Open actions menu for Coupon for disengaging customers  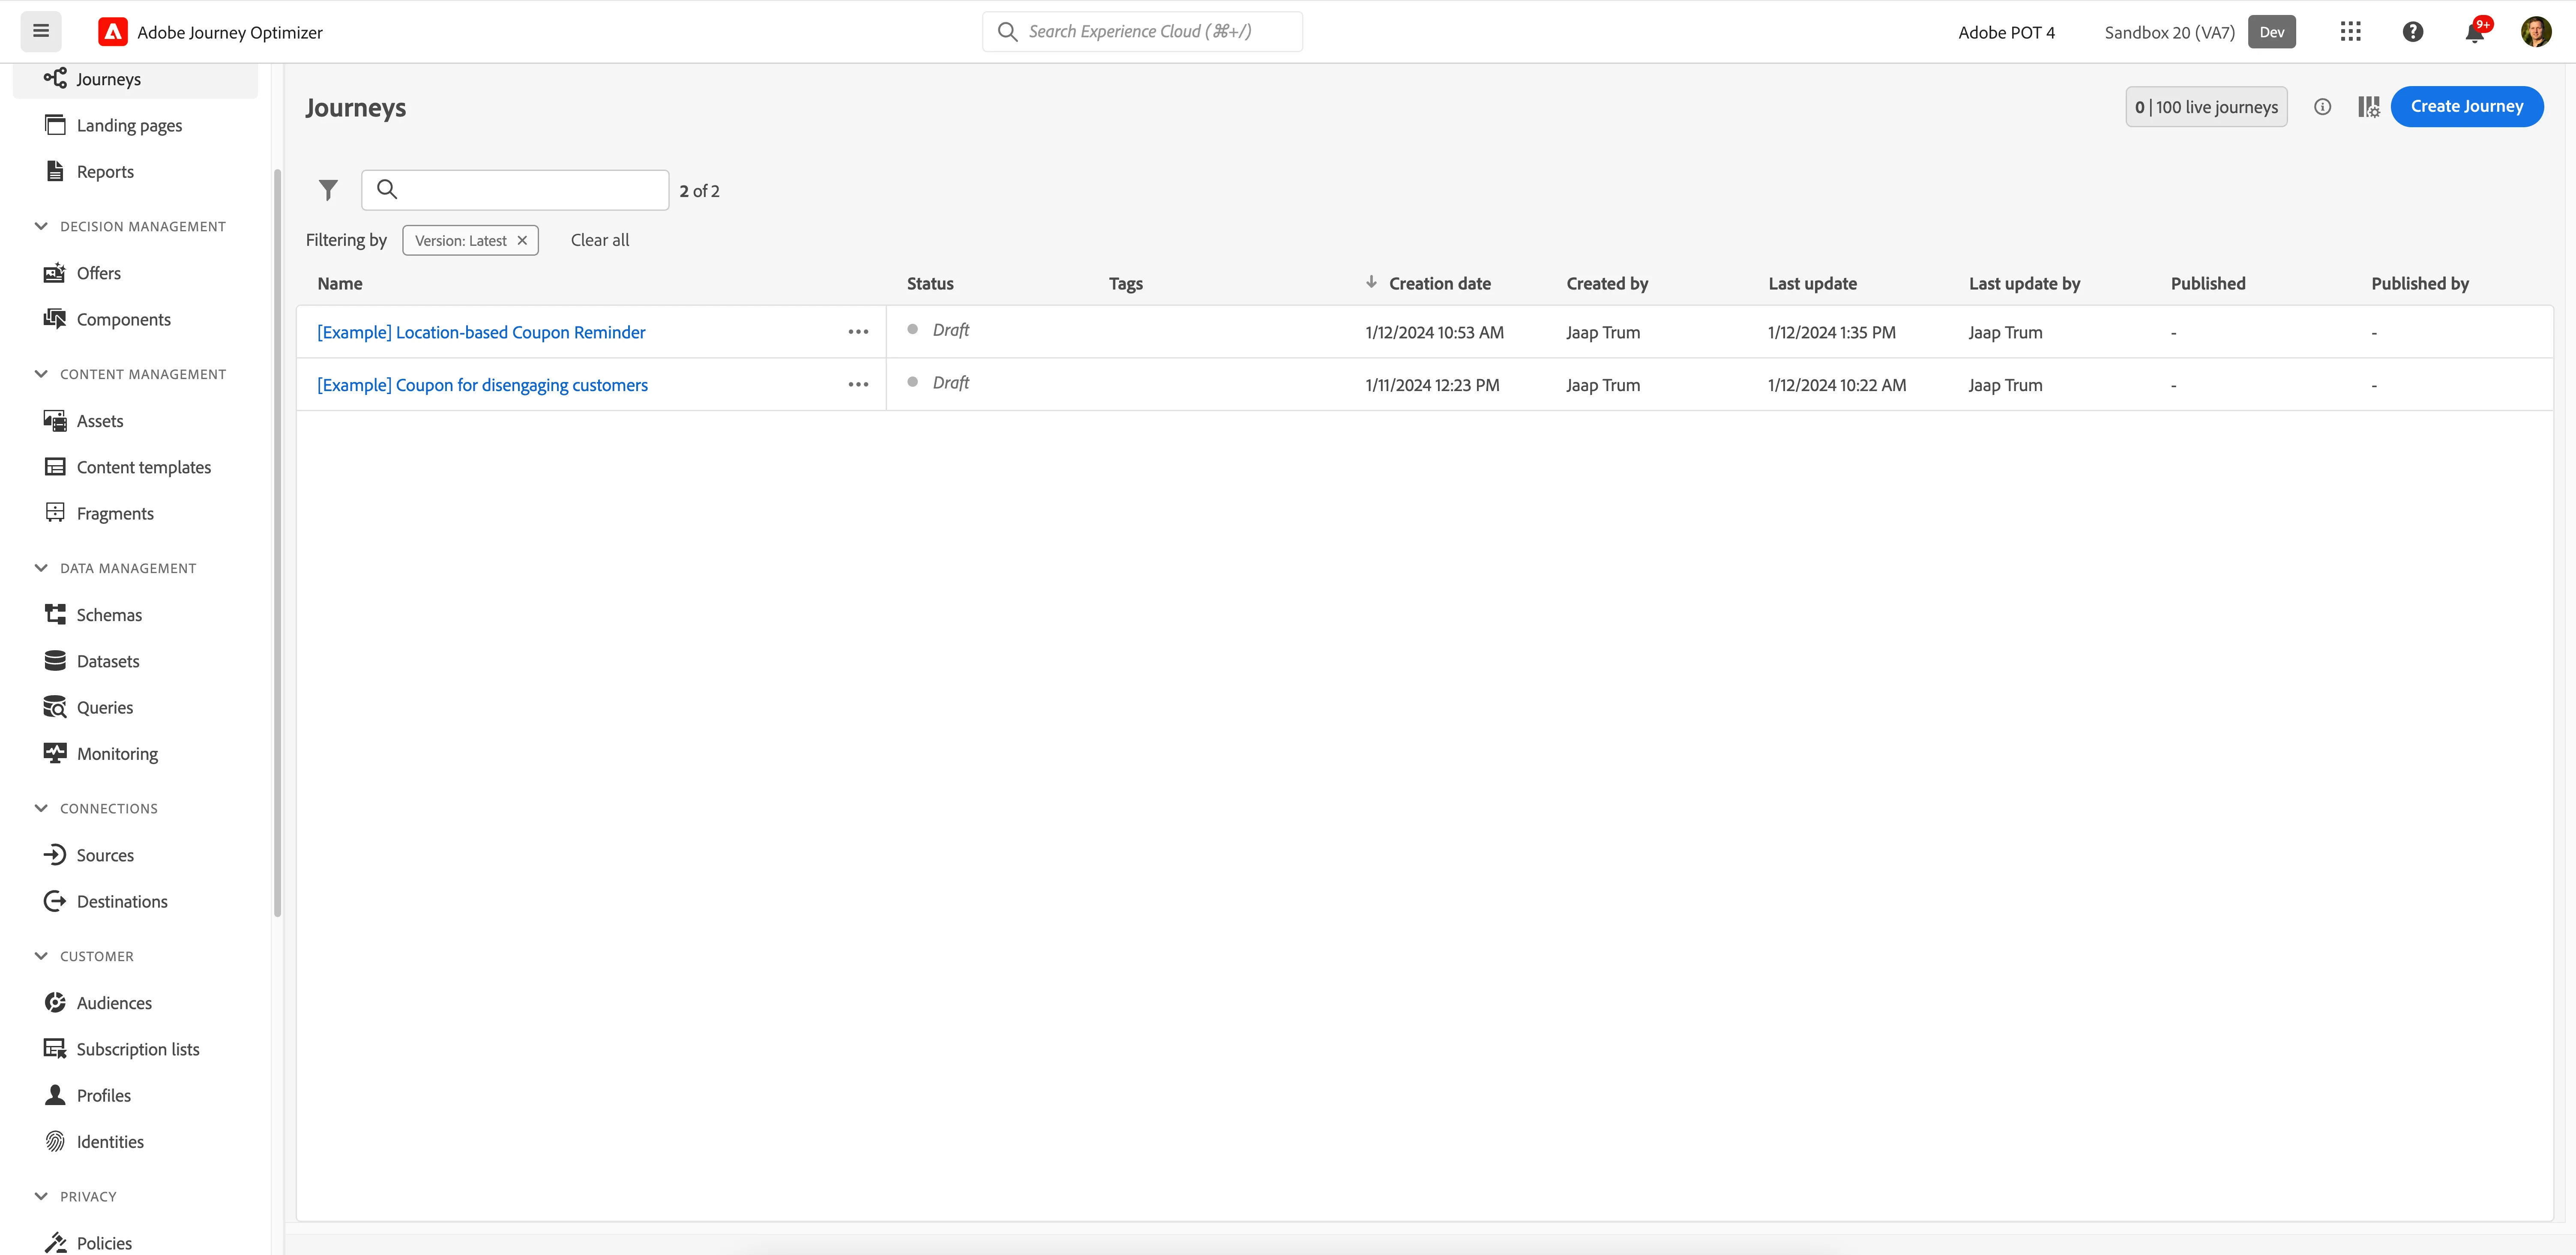click(858, 385)
